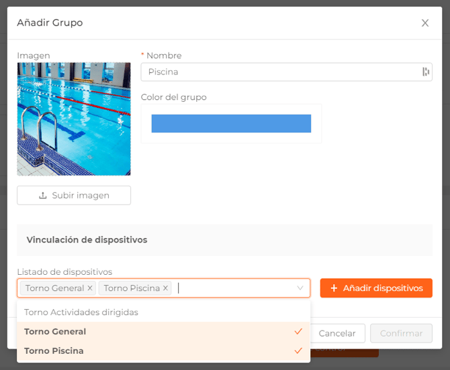Click the icon inside the Nombre field
Screen dimensions: 450x370
tap(425, 72)
